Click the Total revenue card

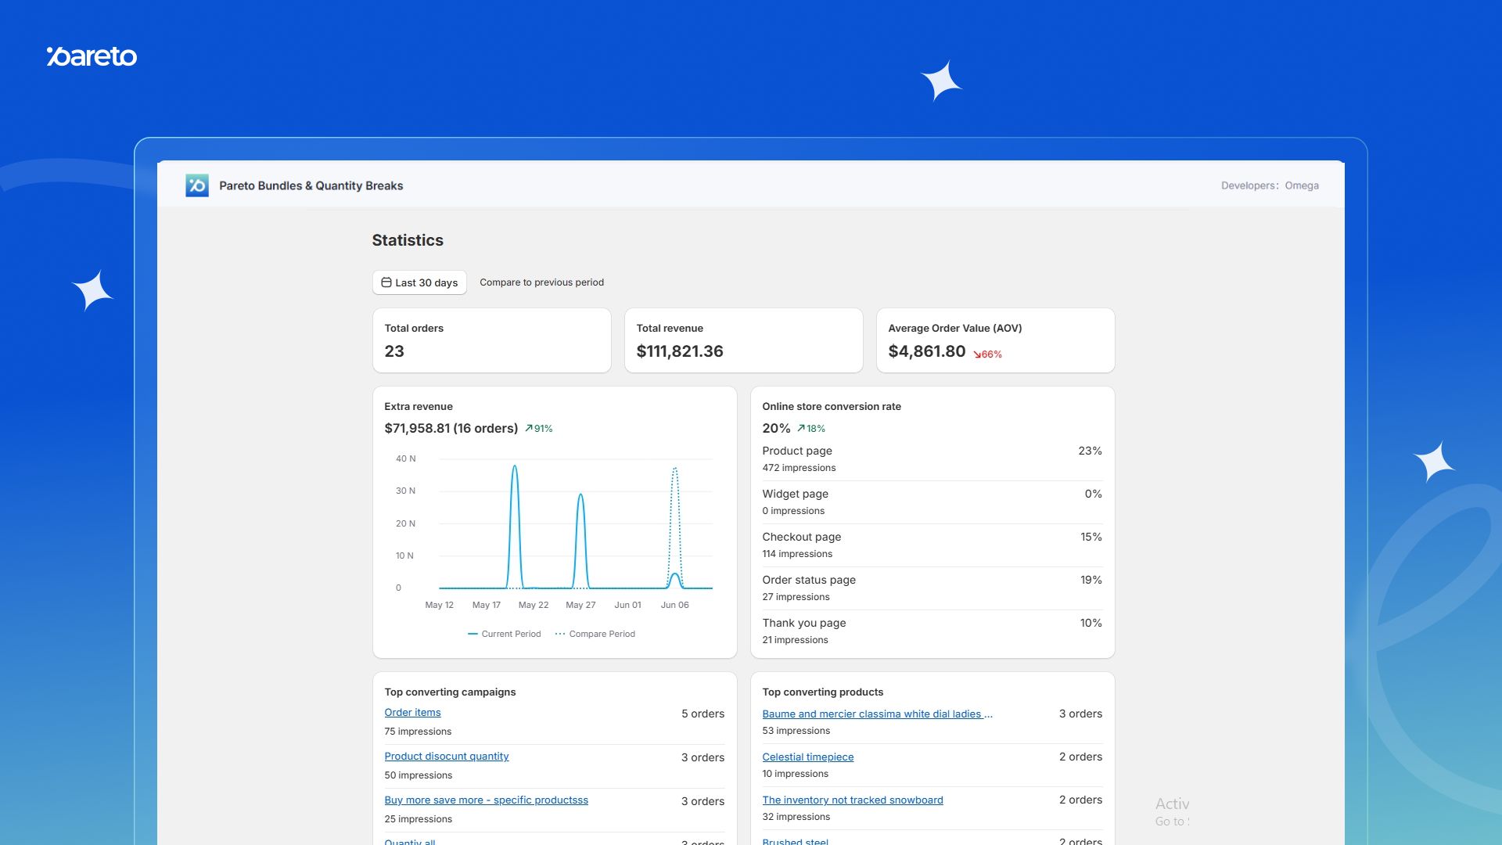click(743, 340)
